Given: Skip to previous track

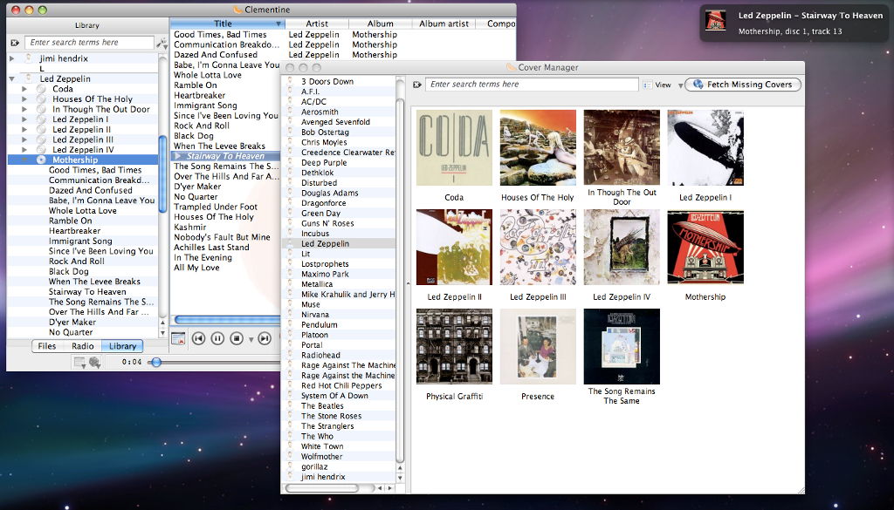Looking at the screenshot, I should (198, 338).
